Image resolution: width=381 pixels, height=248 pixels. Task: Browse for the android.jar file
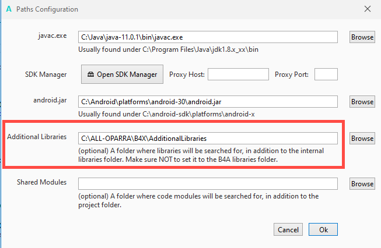(x=362, y=102)
